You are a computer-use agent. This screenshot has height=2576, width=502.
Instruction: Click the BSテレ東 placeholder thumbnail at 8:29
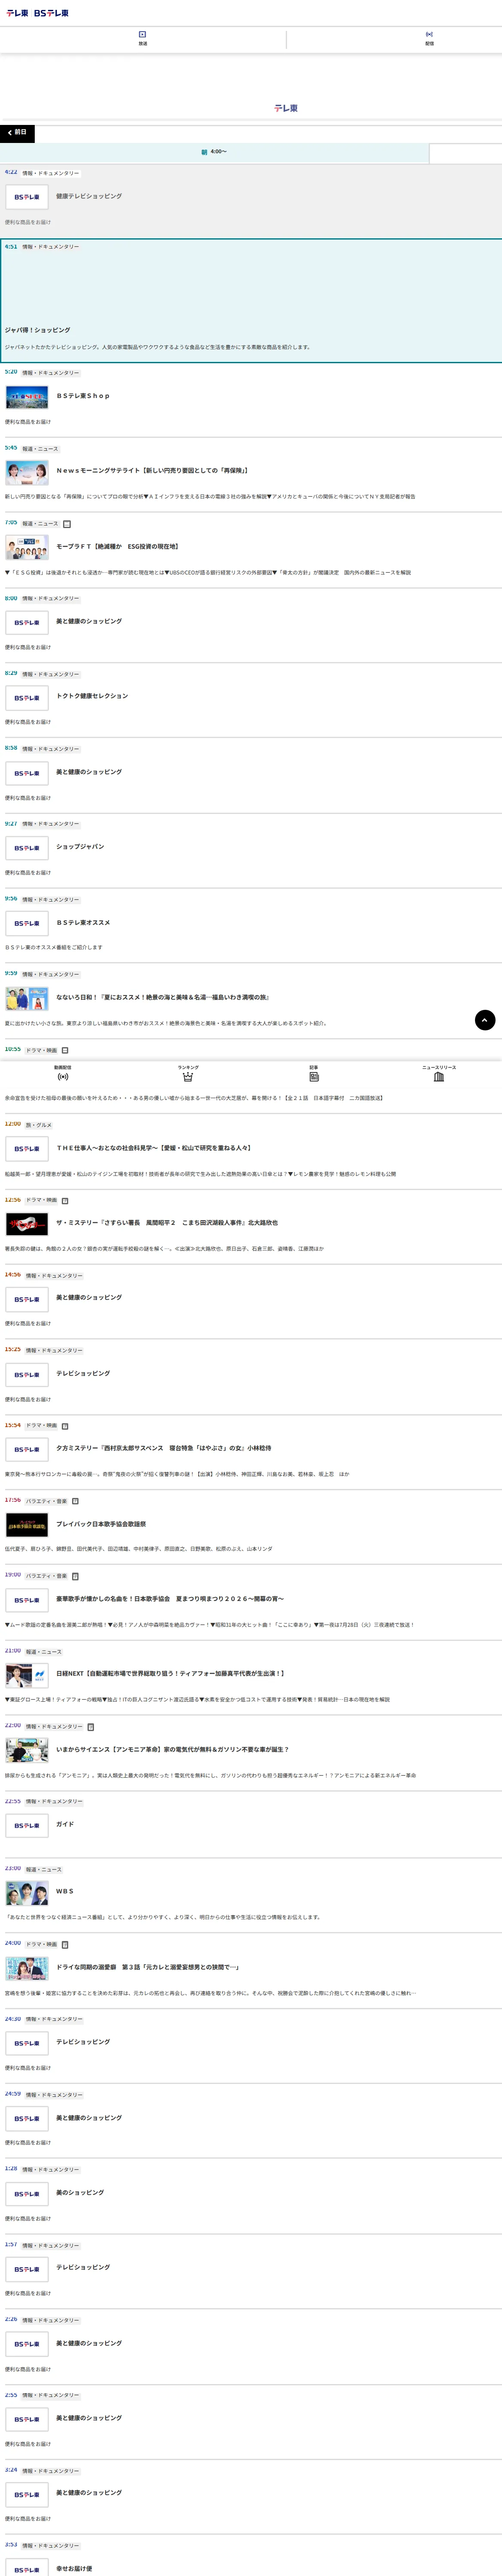[x=27, y=698]
